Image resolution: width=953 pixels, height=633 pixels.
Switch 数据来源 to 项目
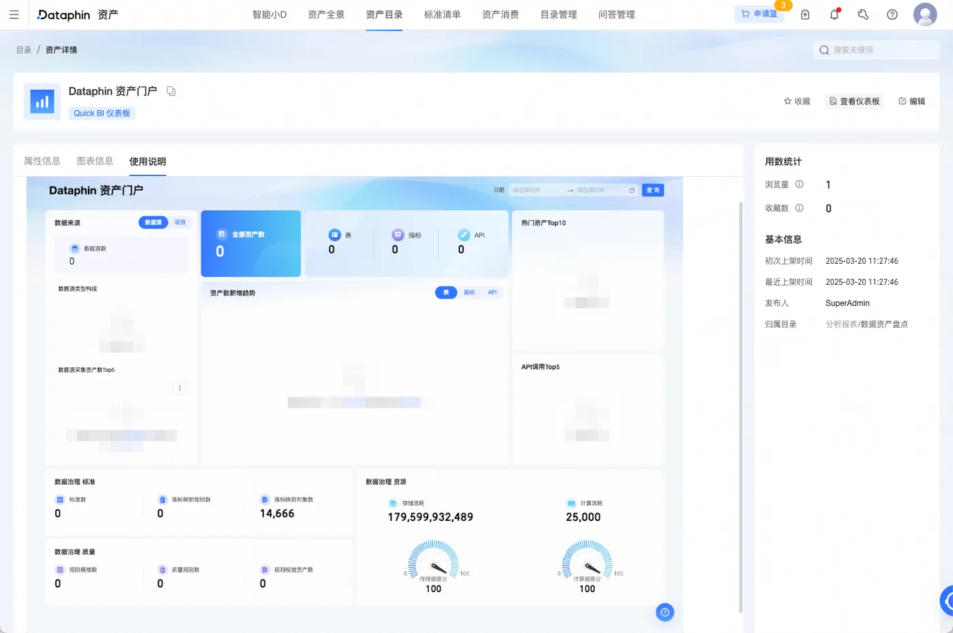coord(180,222)
